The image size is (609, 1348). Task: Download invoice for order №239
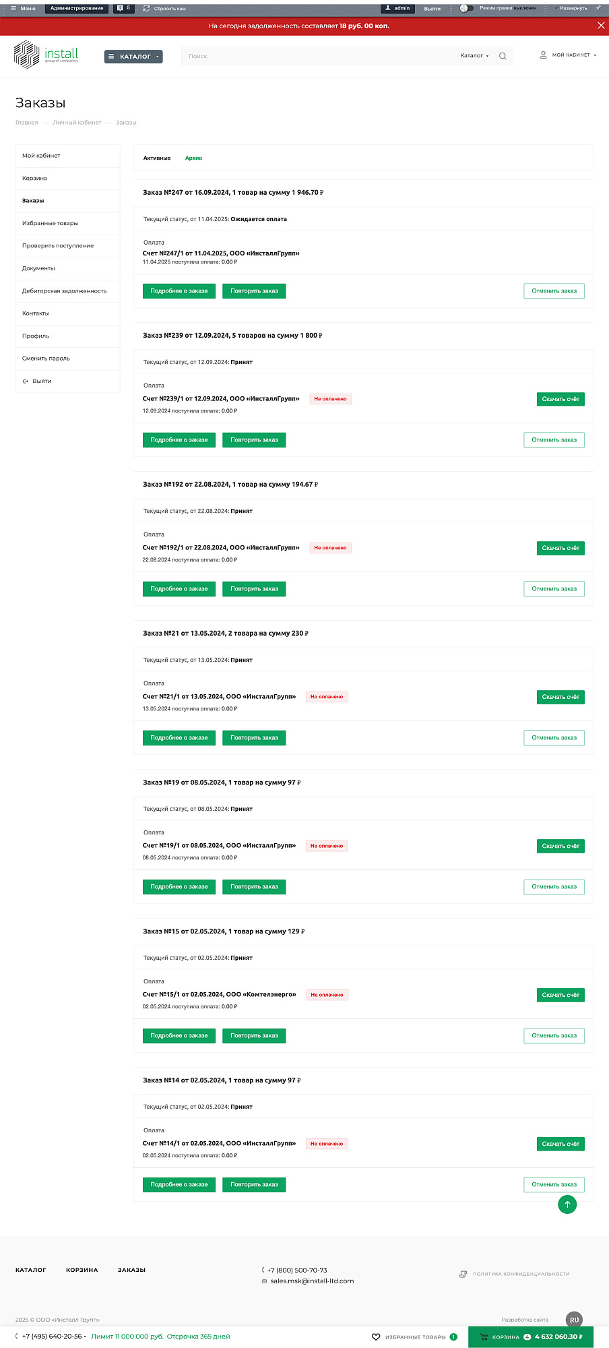[560, 399]
